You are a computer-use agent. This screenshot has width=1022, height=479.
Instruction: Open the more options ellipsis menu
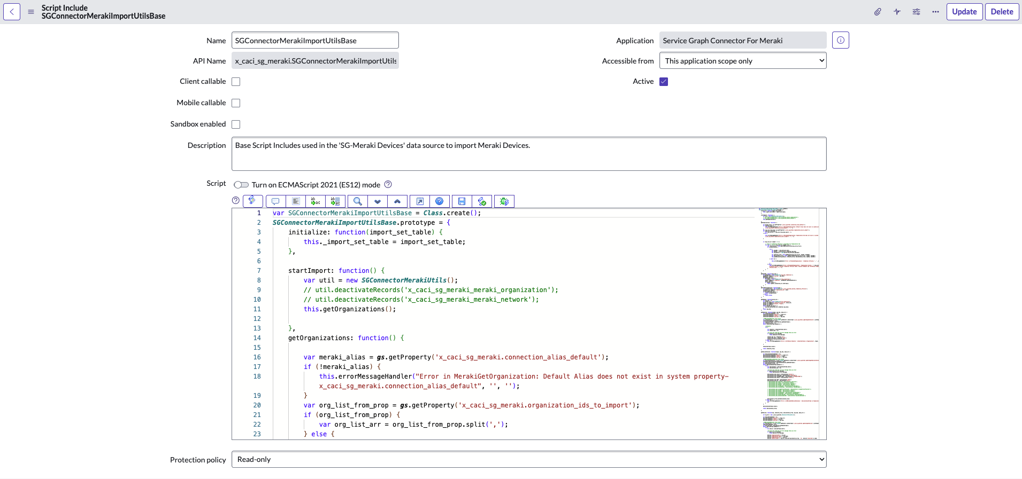(935, 12)
